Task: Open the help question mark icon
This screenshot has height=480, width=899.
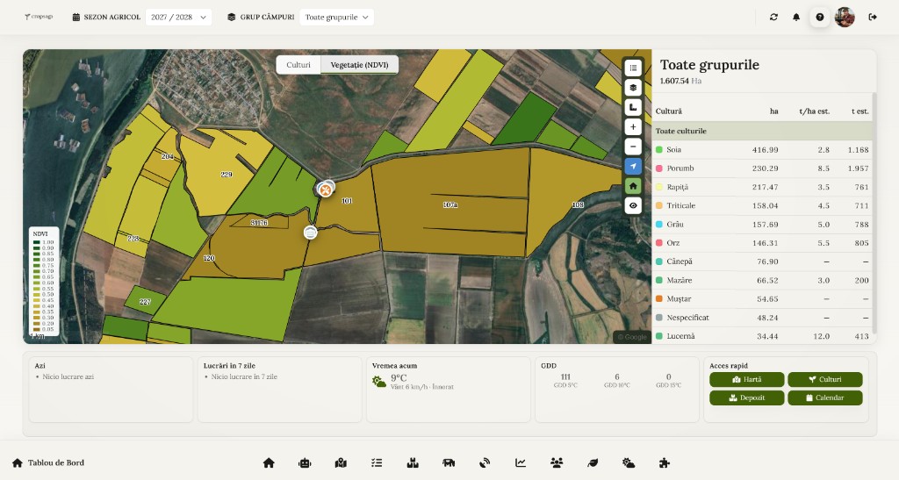Action: tap(820, 18)
